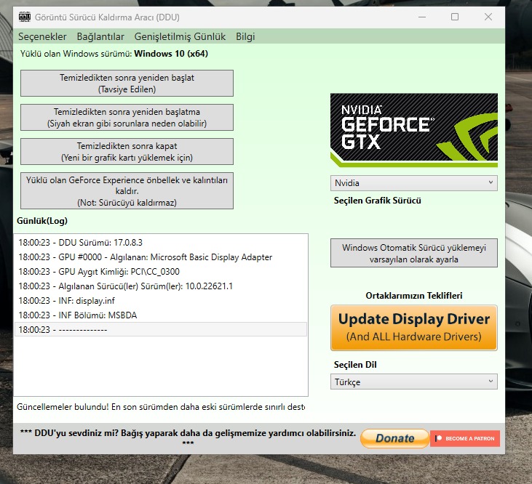Click the Update Display Driver banner
532x484 pixels.
[414, 328]
